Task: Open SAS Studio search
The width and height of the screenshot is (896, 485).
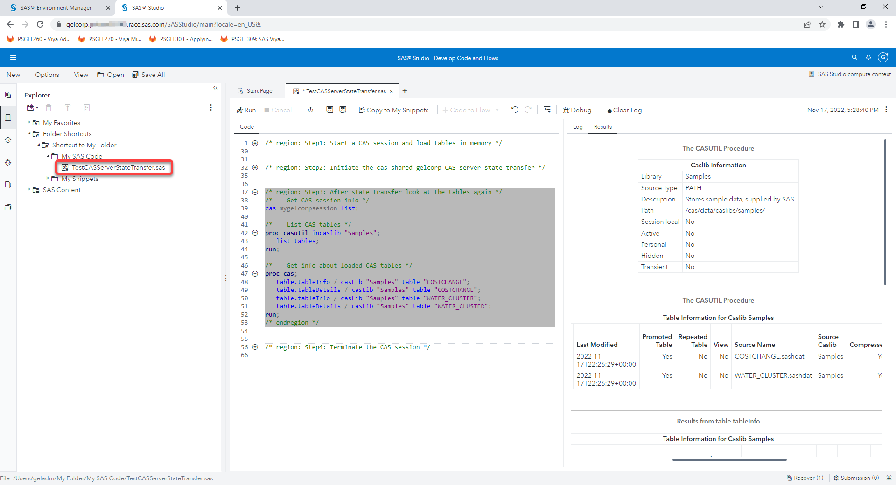Action: [x=854, y=57]
